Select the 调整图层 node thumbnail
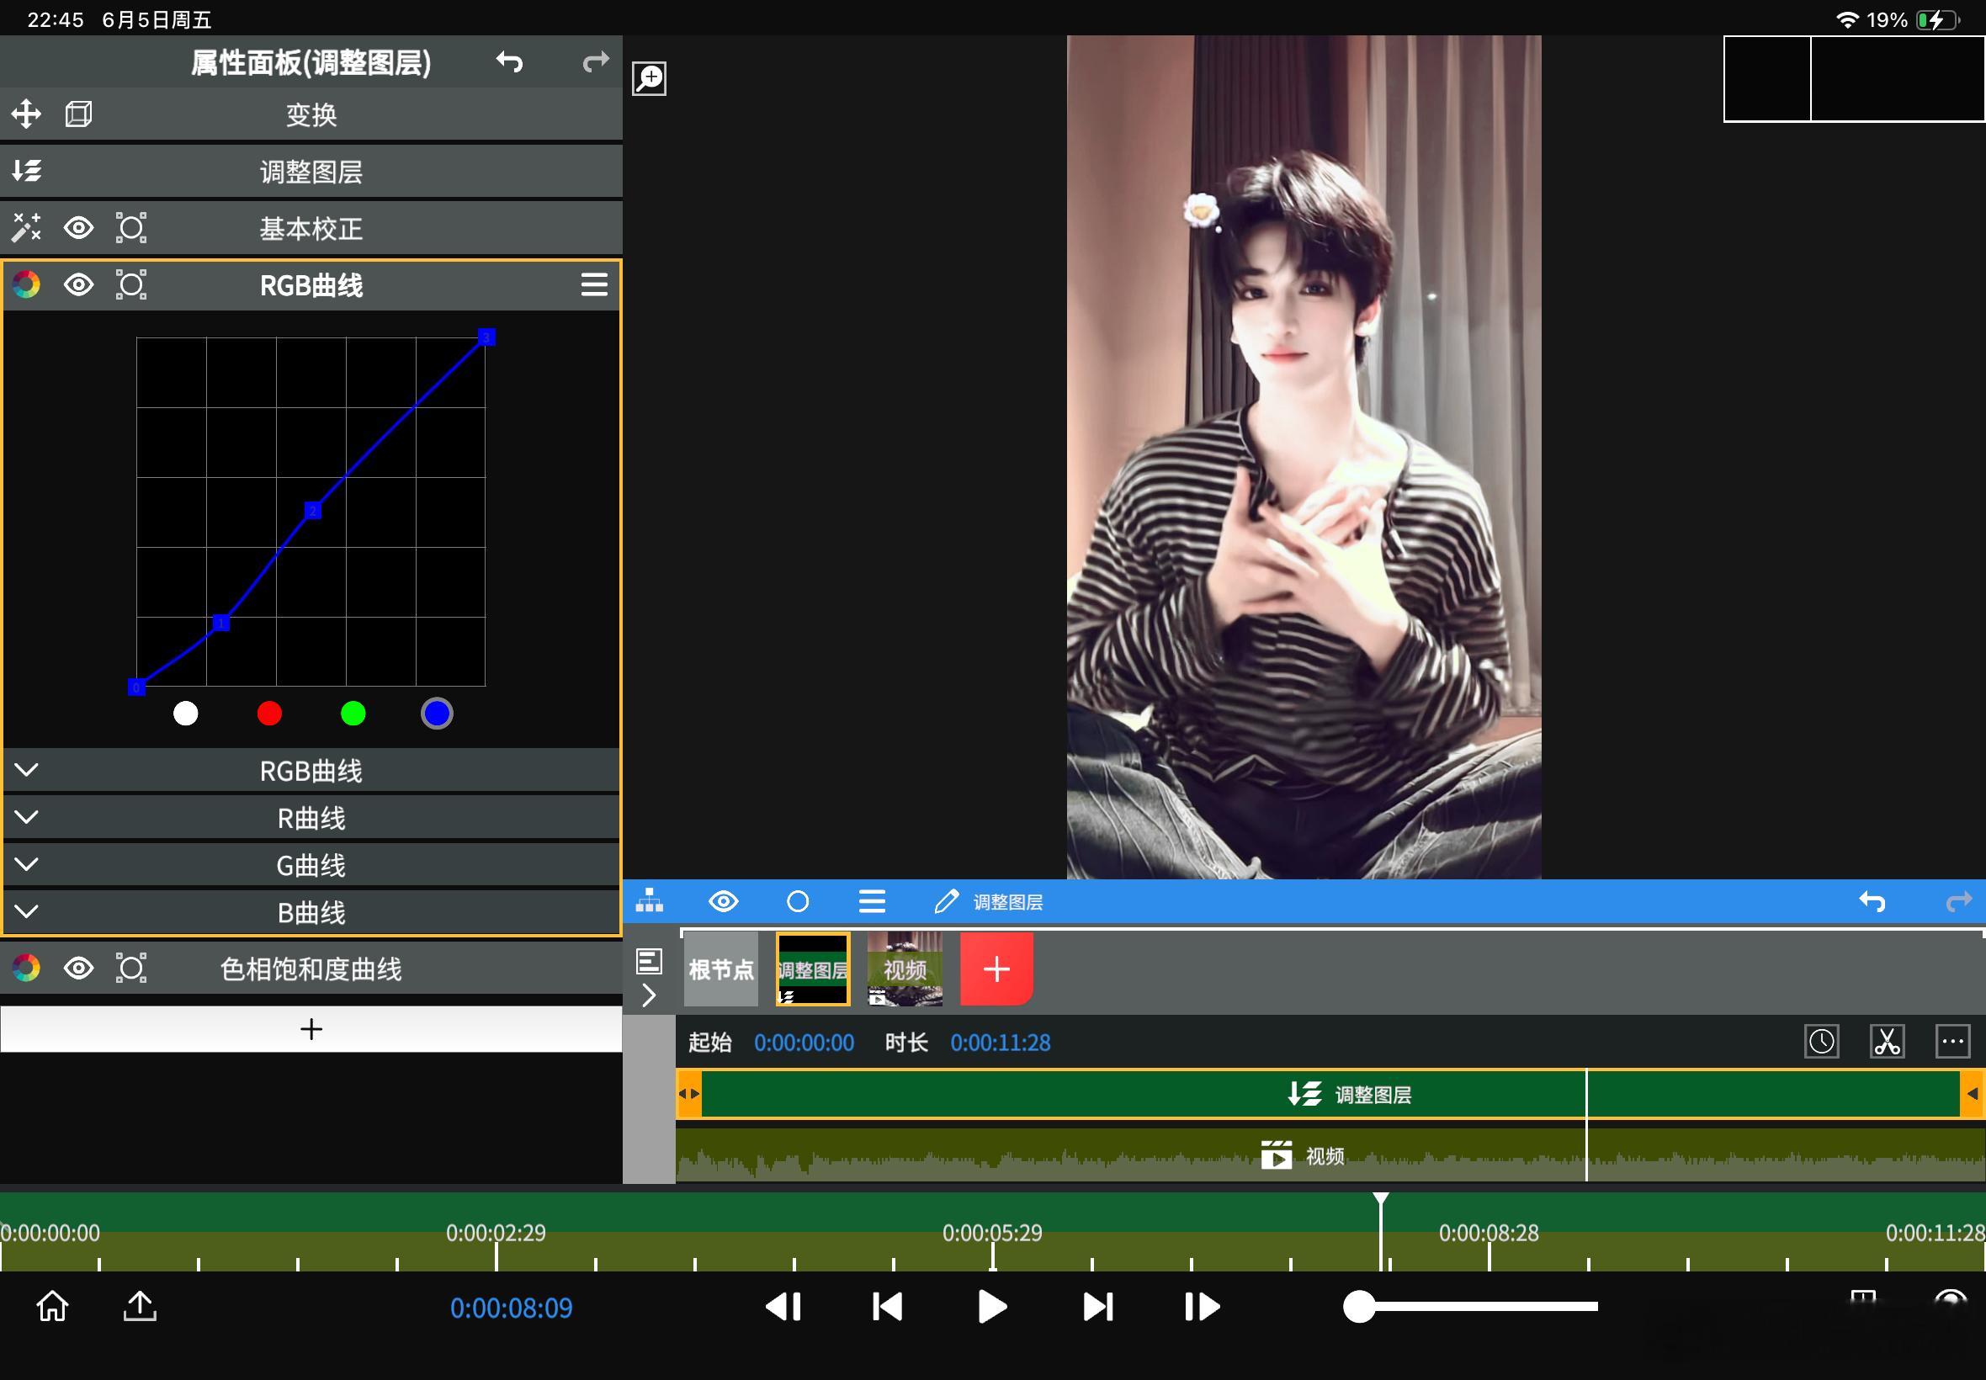The image size is (1986, 1380). click(813, 969)
